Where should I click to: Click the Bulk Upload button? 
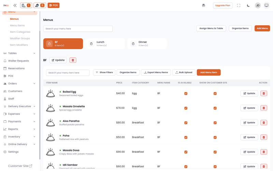tap(184, 72)
